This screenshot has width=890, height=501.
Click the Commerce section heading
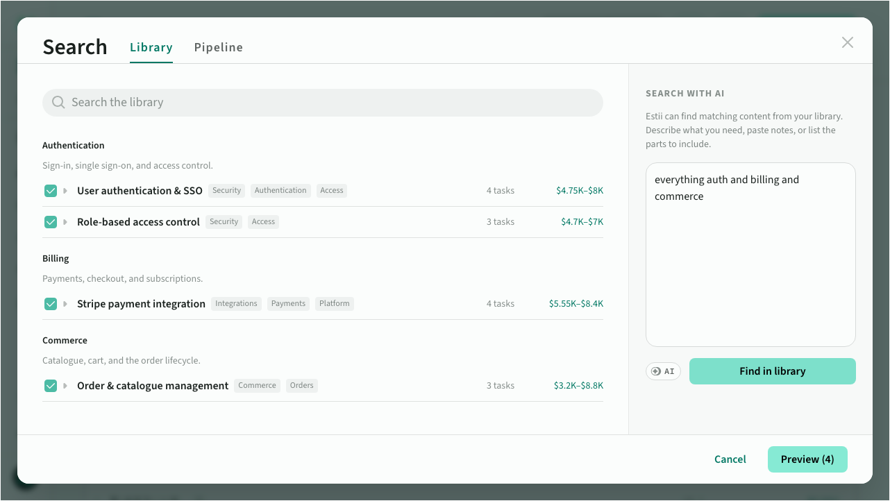(65, 341)
